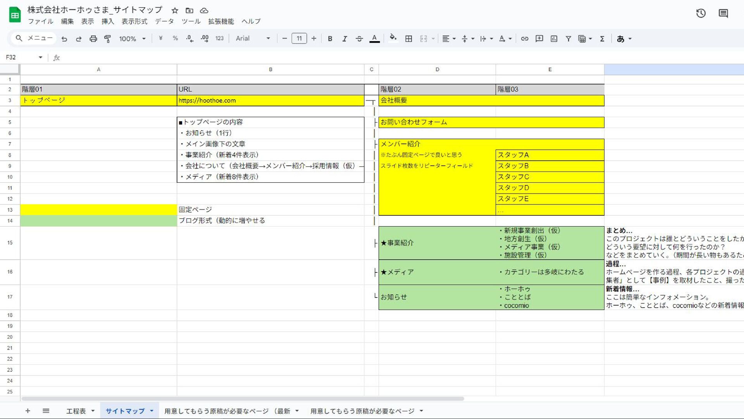
Task: Toggle bold formatting
Action: click(330, 38)
